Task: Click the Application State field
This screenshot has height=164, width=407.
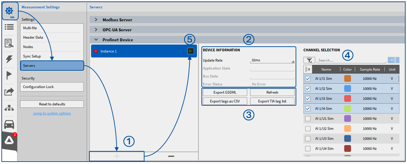Action: 272,68
